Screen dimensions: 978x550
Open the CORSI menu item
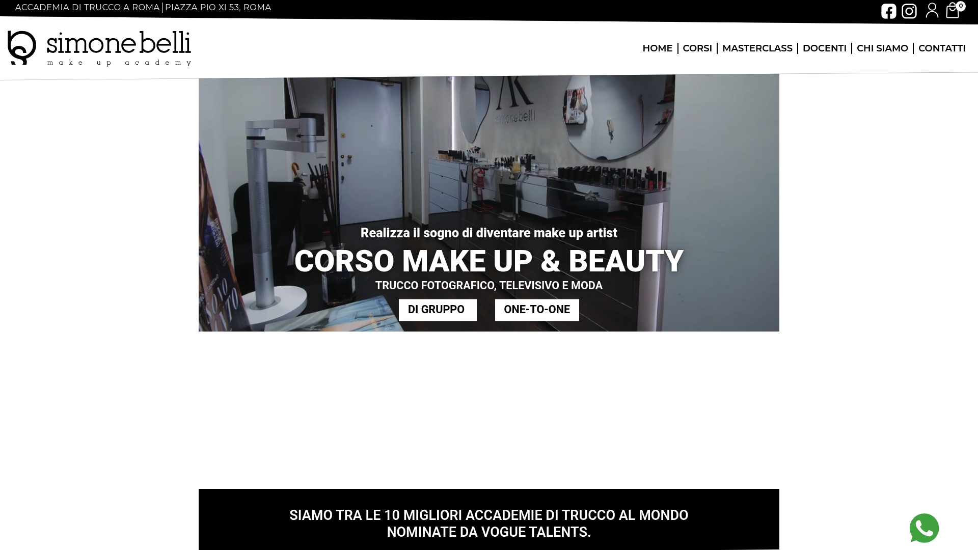point(697,48)
